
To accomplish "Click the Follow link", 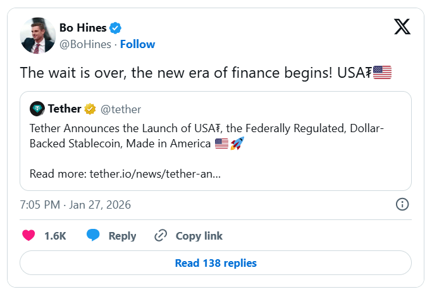I will (x=137, y=44).
